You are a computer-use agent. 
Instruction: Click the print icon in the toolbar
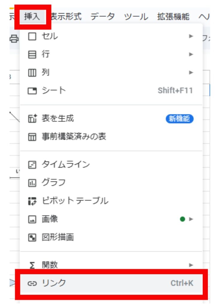click(14, 39)
